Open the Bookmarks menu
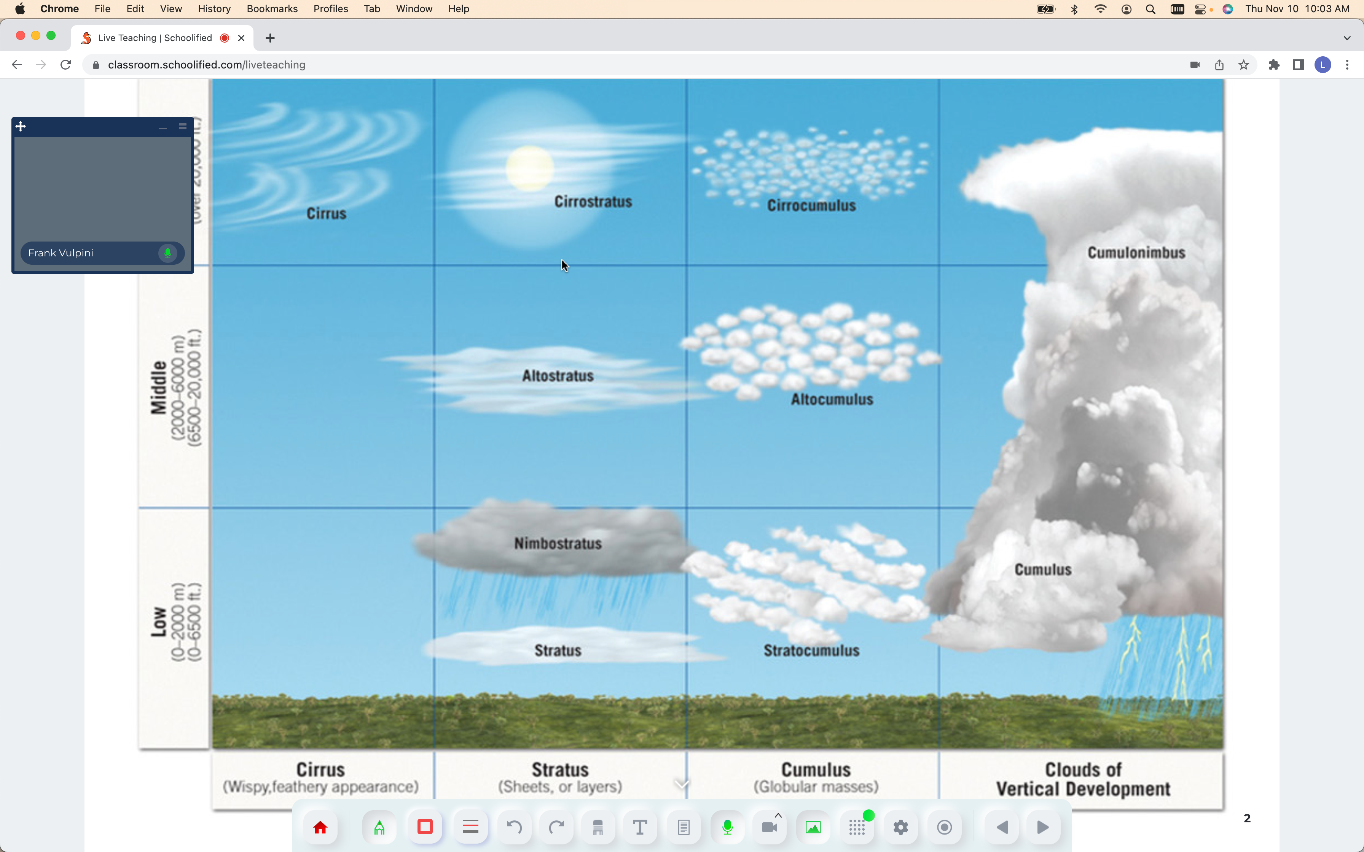The image size is (1364, 852). point(272,9)
